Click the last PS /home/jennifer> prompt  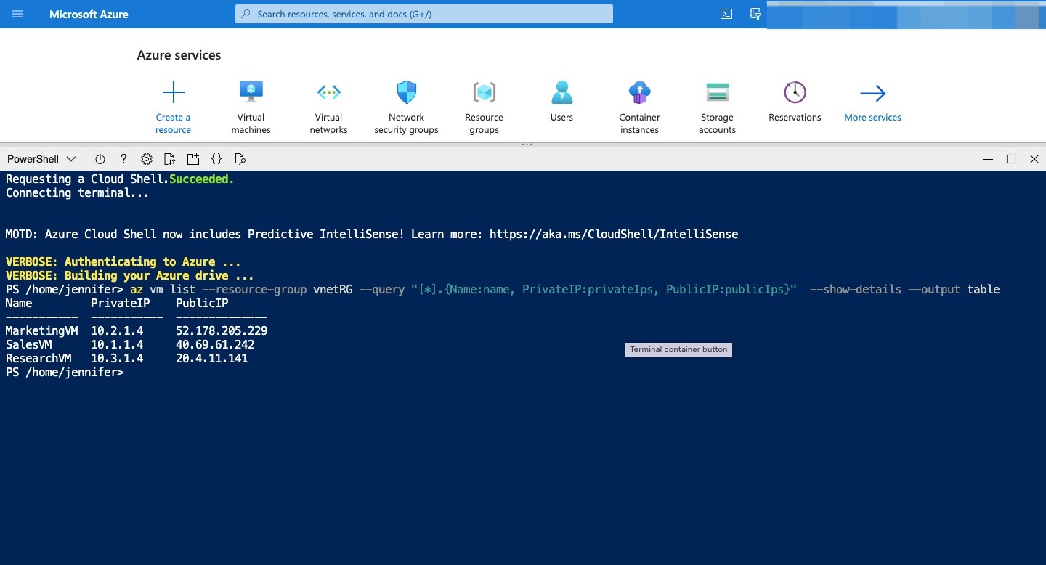click(x=65, y=372)
